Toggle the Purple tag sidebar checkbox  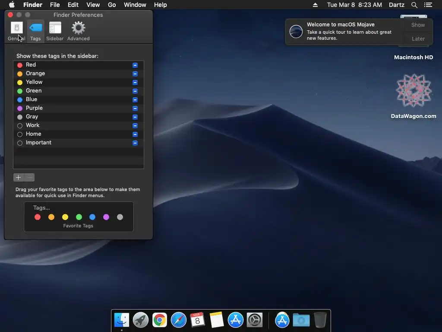pos(135,109)
